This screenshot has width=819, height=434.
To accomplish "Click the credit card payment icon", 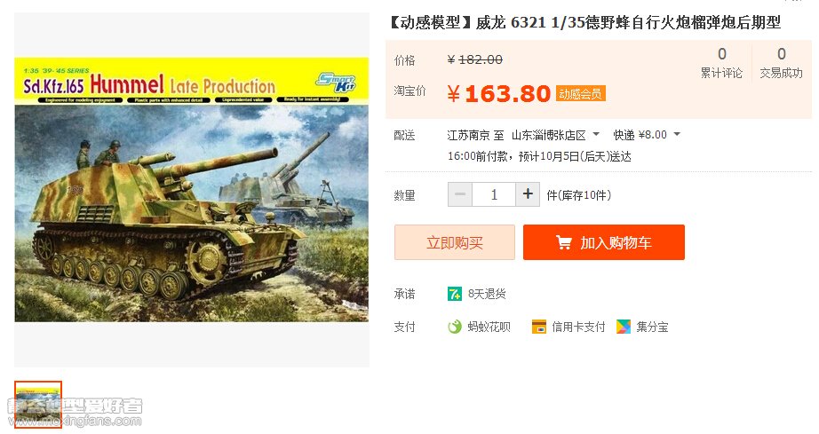I will click(538, 327).
